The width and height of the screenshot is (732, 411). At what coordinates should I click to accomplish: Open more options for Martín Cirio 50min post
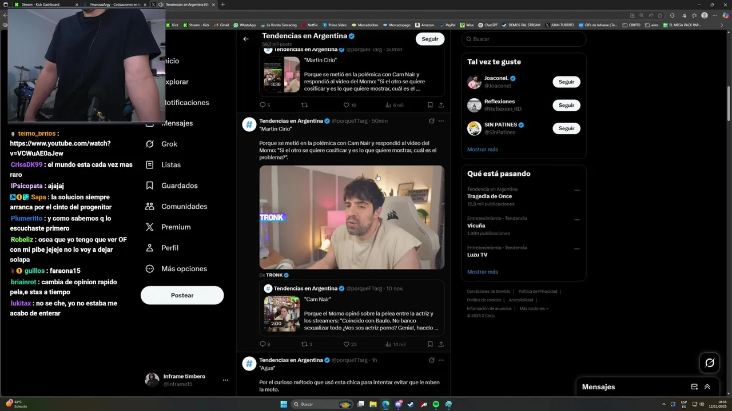tap(441, 121)
